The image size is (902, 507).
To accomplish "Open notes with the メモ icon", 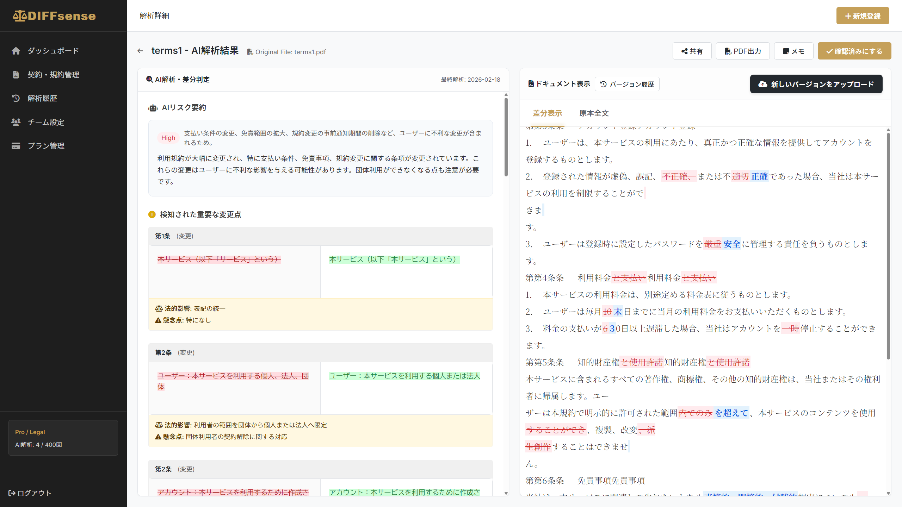I will 786,51.
